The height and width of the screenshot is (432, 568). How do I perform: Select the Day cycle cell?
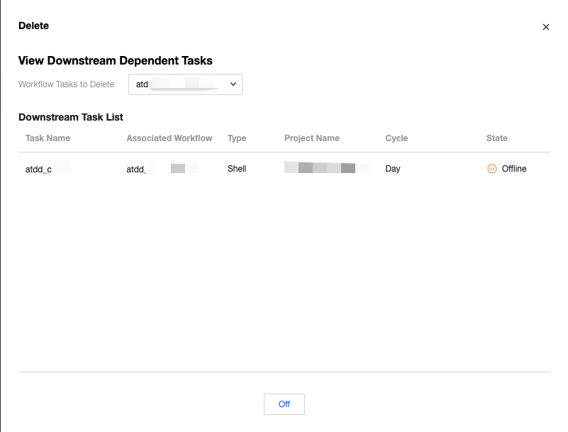[393, 169]
